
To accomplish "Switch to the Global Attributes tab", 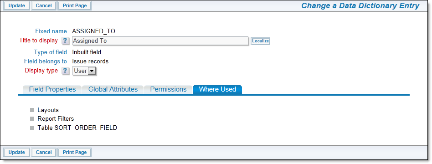I will click(113, 89).
